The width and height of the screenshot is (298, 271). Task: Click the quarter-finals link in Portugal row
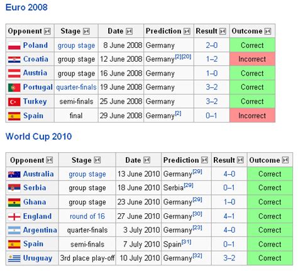[x=76, y=87]
